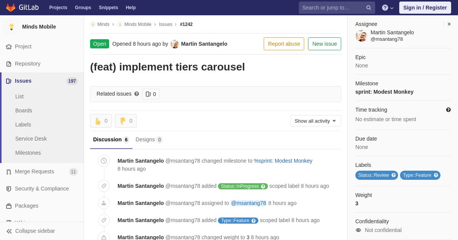Click the search magnifier icon
Image resolution: width=458 pixels, height=240 pixels.
(368, 8)
